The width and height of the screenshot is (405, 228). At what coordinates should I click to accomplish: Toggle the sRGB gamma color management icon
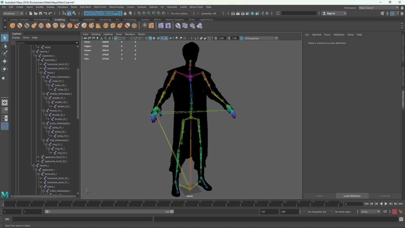241,39
